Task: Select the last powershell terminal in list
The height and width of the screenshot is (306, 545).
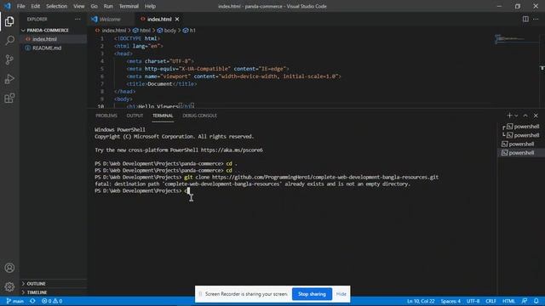Action: point(521,153)
